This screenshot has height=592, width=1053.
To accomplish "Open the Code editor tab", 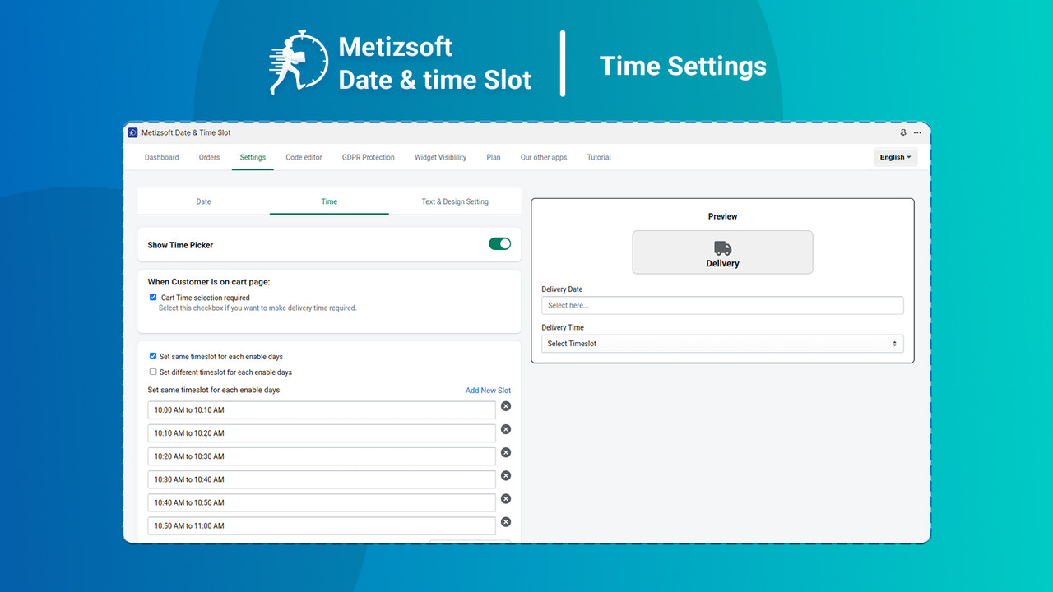I will pyautogui.click(x=304, y=157).
